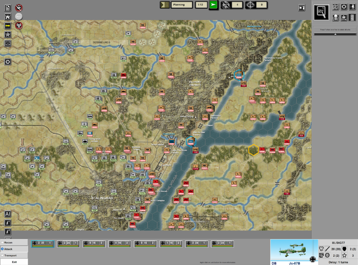The image size is (358, 265).
Task: Click the crosshair target icon beside value 0
Action: (250, 5)
